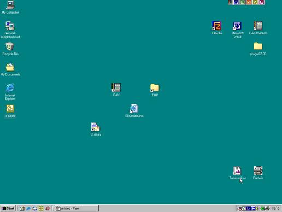Select the Microsoft Word desktop icon
Image resolution: width=282 pixels, height=212 pixels.
click(x=237, y=30)
